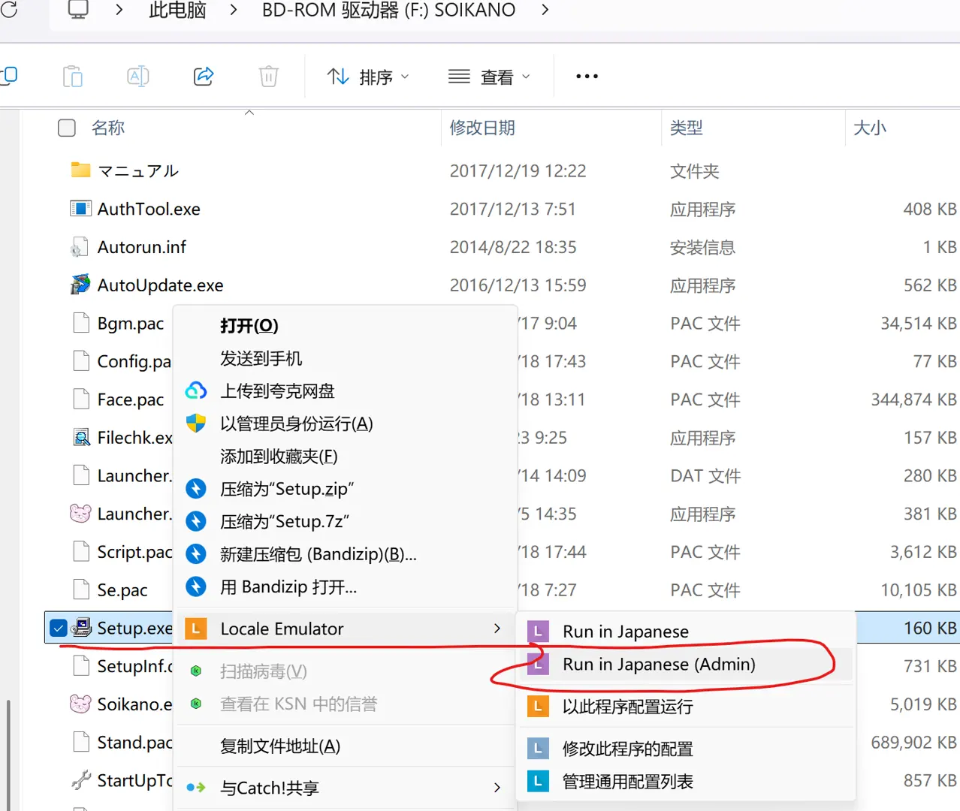Open the three-dot more options menu
This screenshot has width=960, height=811.
click(587, 76)
